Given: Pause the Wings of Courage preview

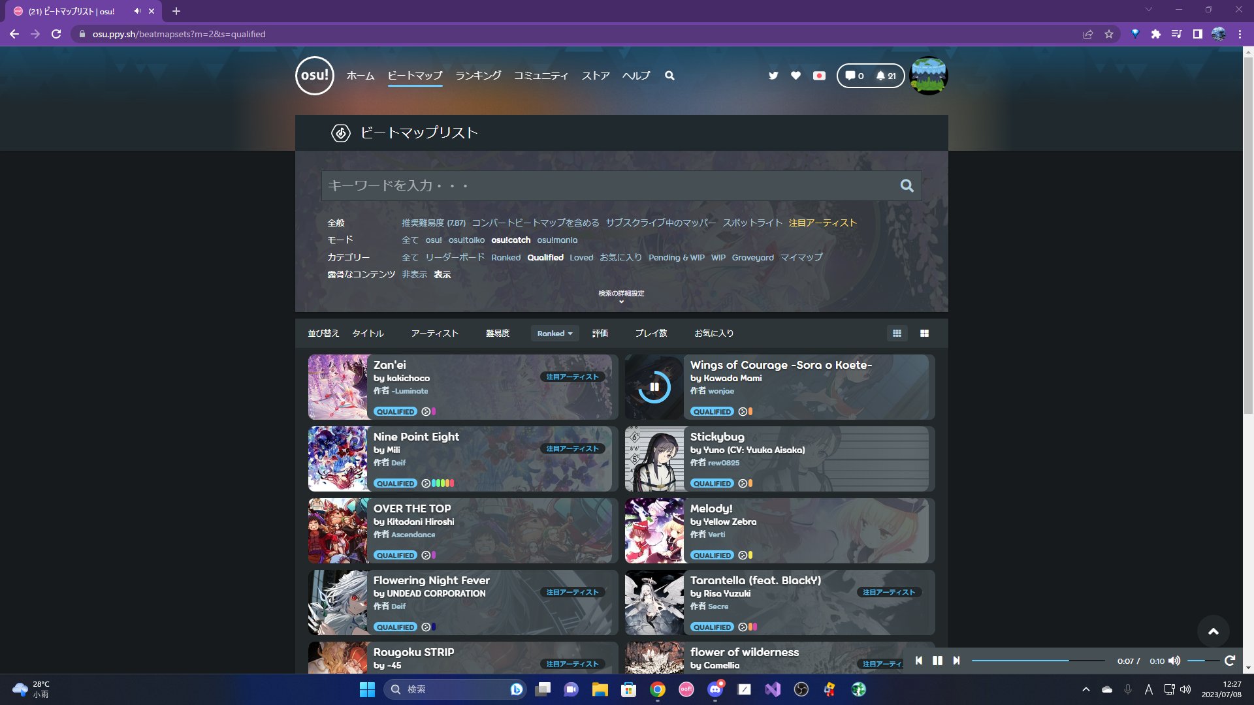Looking at the screenshot, I should 654,387.
